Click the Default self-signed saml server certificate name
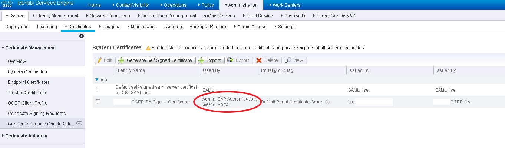Screen dimensions: 505x148 coord(156,90)
